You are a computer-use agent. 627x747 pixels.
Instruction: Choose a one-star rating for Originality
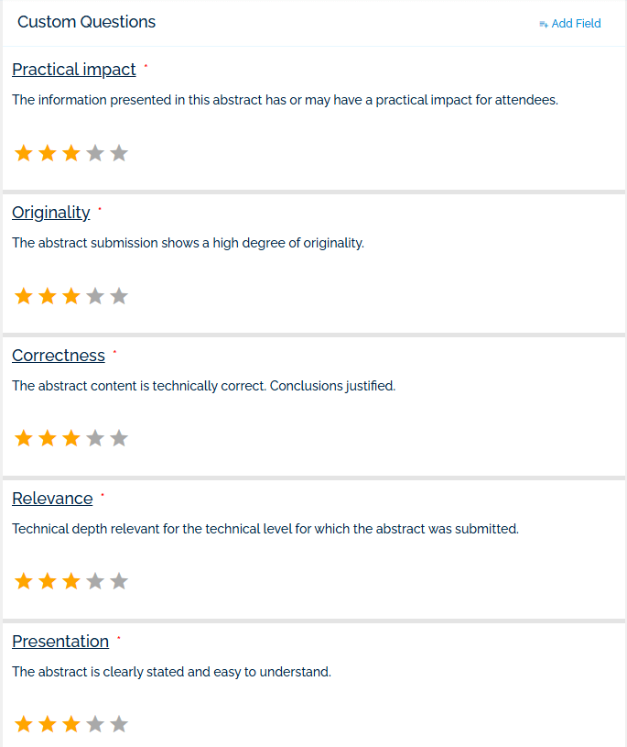pyautogui.click(x=24, y=295)
